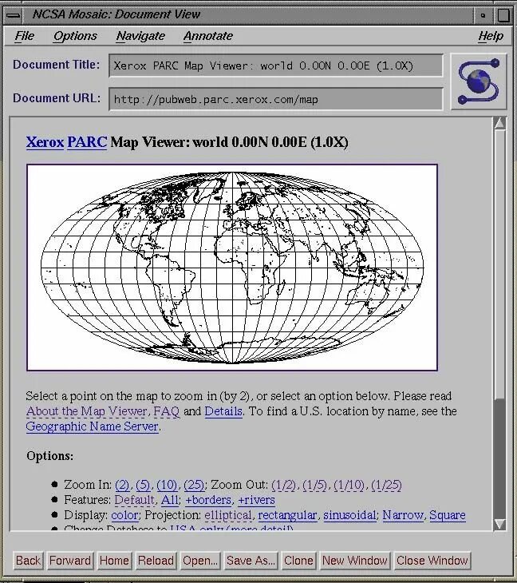Select the Narrow display link

coord(403,515)
